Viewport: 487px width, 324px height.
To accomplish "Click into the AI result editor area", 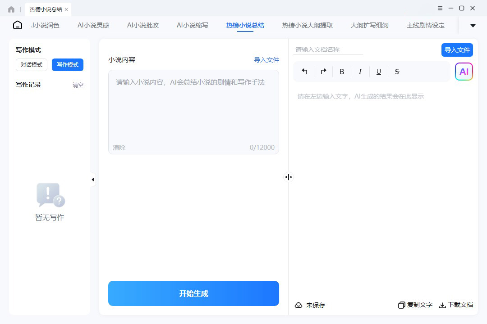I will tap(383, 192).
